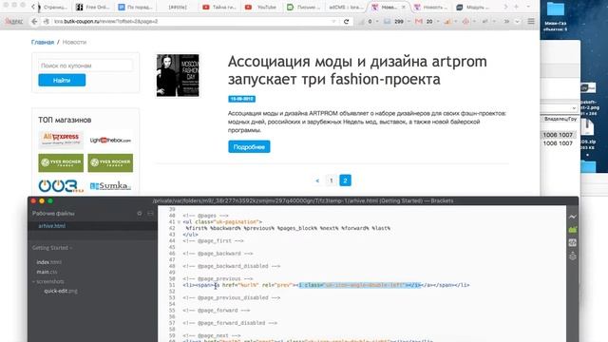The width and height of the screenshot is (608, 342).
Task: Focus the 'Поиск по купонам' search field
Action: pos(85,66)
